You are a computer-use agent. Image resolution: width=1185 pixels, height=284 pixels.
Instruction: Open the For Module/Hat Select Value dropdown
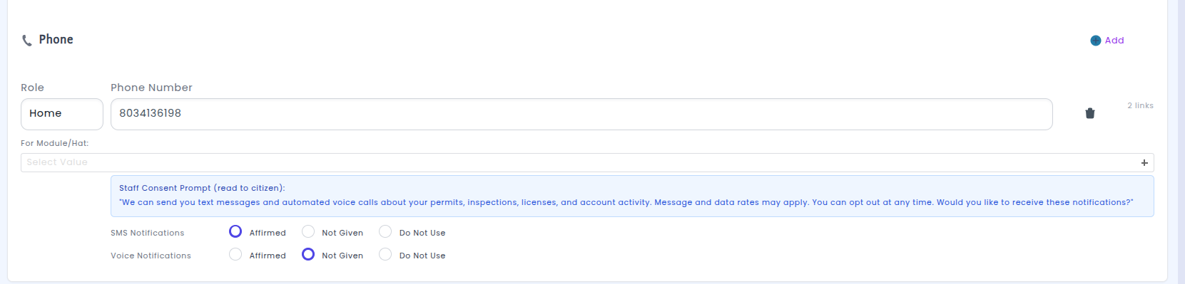(x=587, y=162)
